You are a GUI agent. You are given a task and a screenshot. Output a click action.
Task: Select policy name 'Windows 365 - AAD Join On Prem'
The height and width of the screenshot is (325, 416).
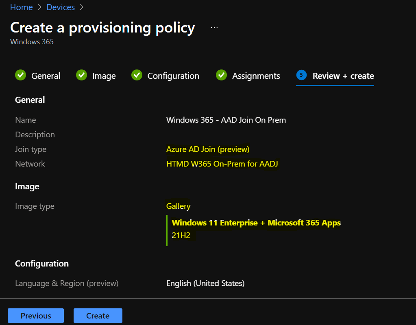point(226,120)
